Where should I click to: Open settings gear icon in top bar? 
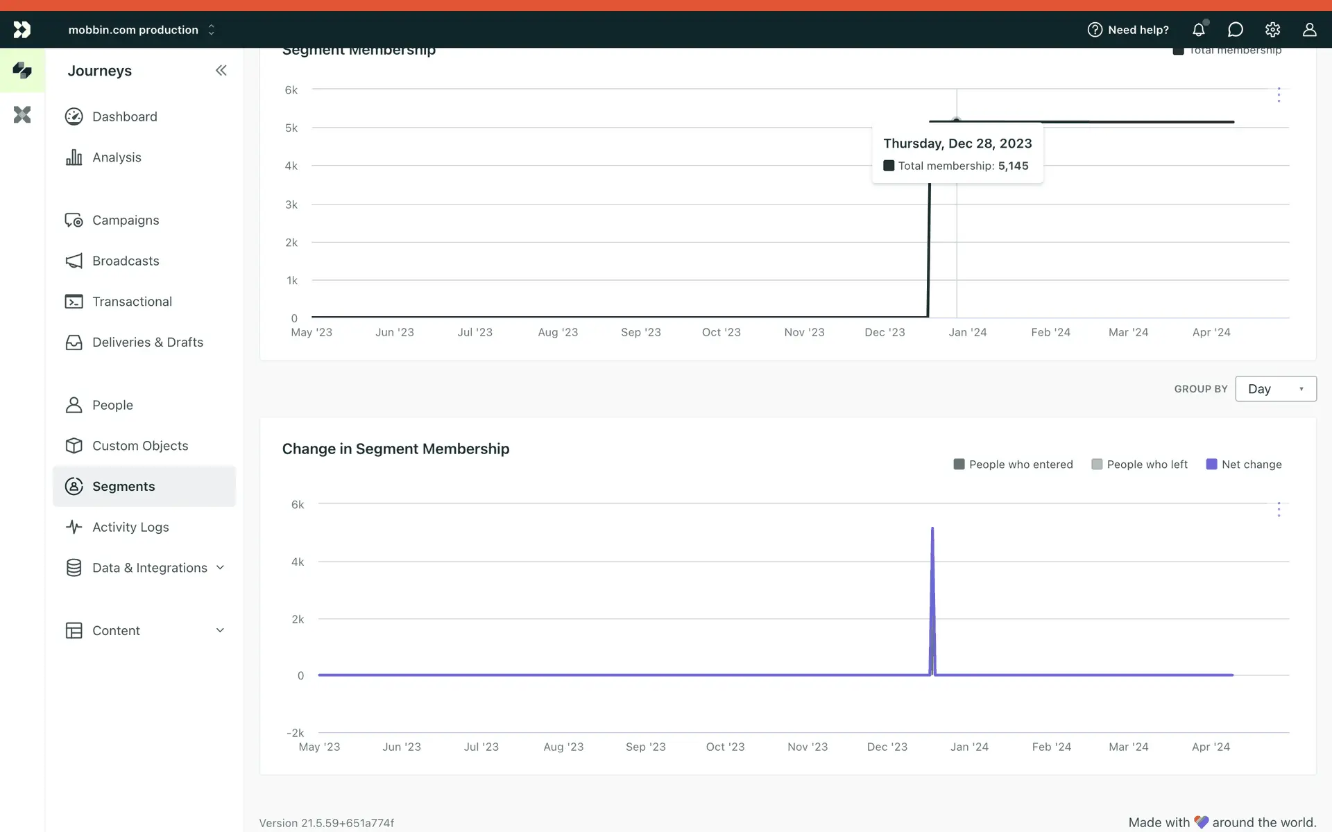click(1272, 30)
